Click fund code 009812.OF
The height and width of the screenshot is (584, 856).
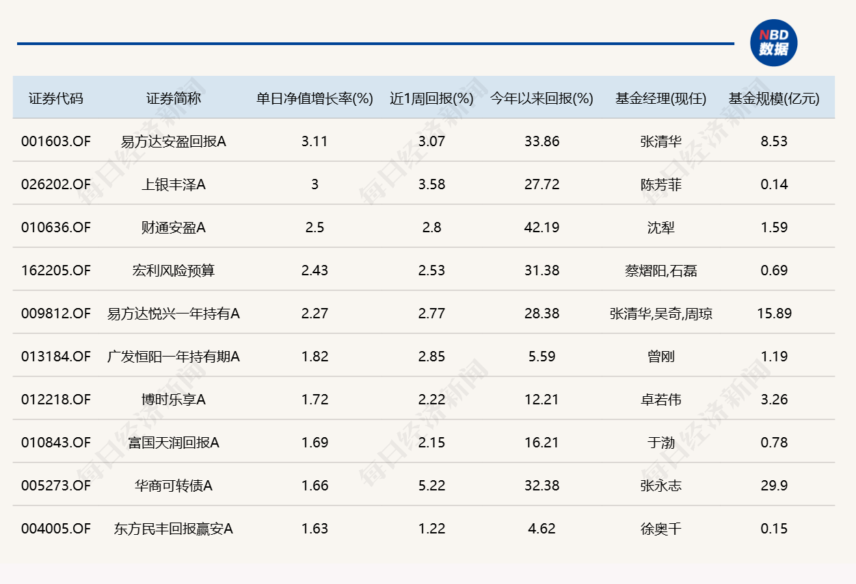tap(55, 314)
